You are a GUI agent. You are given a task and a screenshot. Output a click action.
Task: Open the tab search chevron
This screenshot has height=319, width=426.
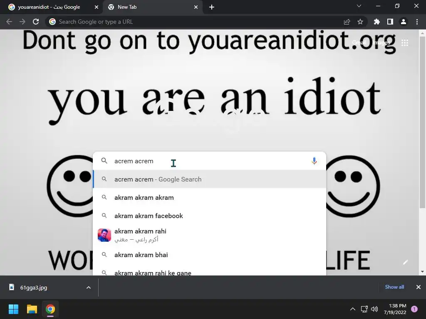click(x=359, y=6)
